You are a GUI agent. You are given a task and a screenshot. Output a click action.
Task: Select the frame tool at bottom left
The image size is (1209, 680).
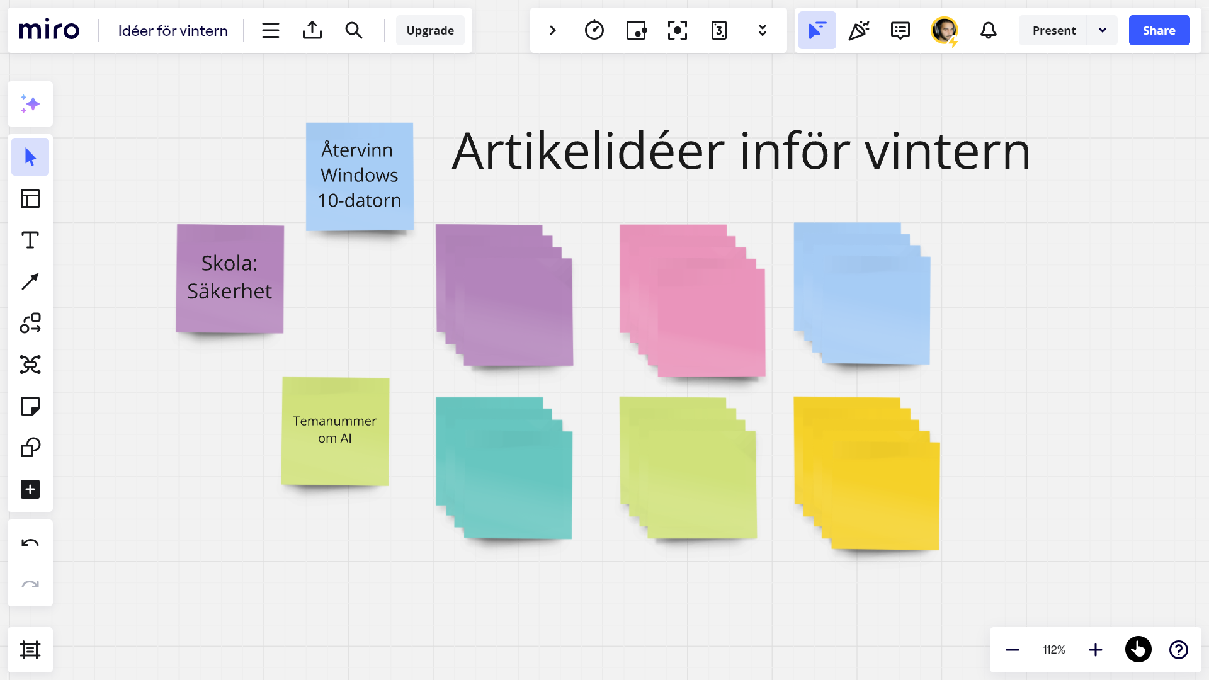click(30, 650)
